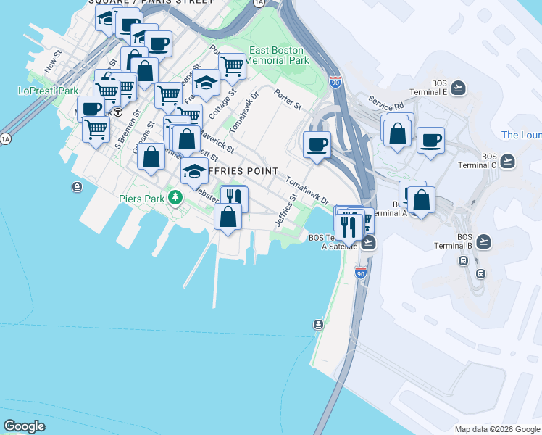Click the I-90 shield near Memorial Park

335,83
